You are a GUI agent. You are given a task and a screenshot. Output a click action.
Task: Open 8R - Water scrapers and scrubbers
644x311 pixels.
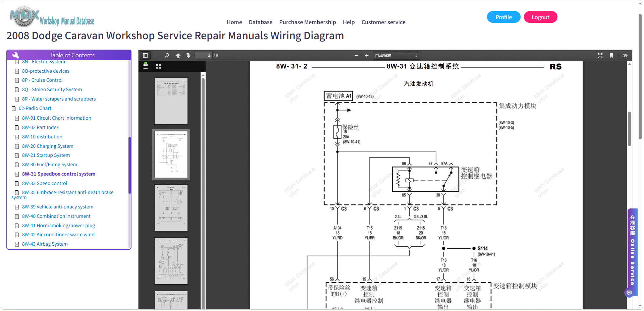point(59,99)
